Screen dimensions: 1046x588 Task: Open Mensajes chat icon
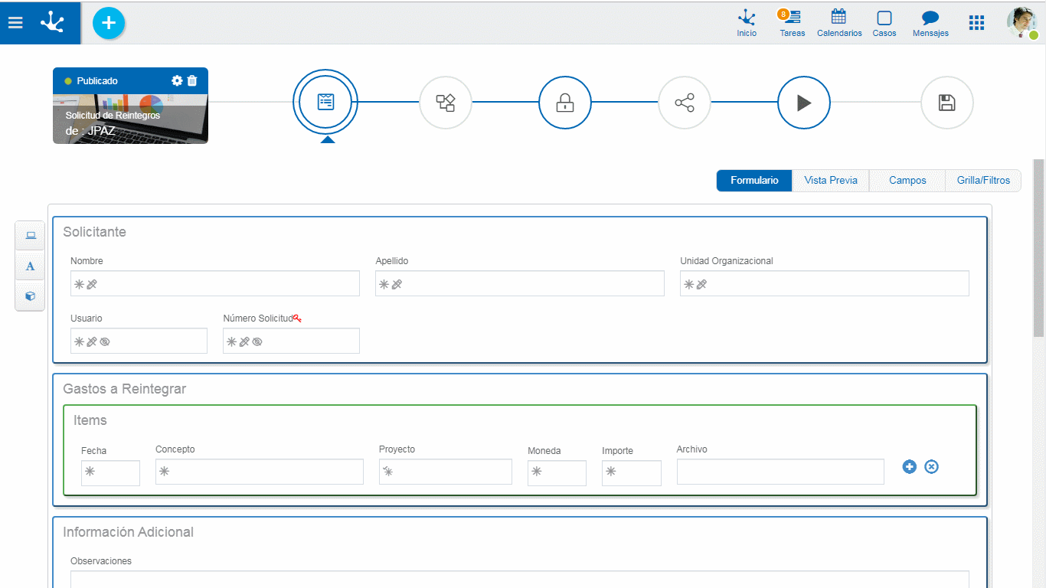tap(930, 24)
